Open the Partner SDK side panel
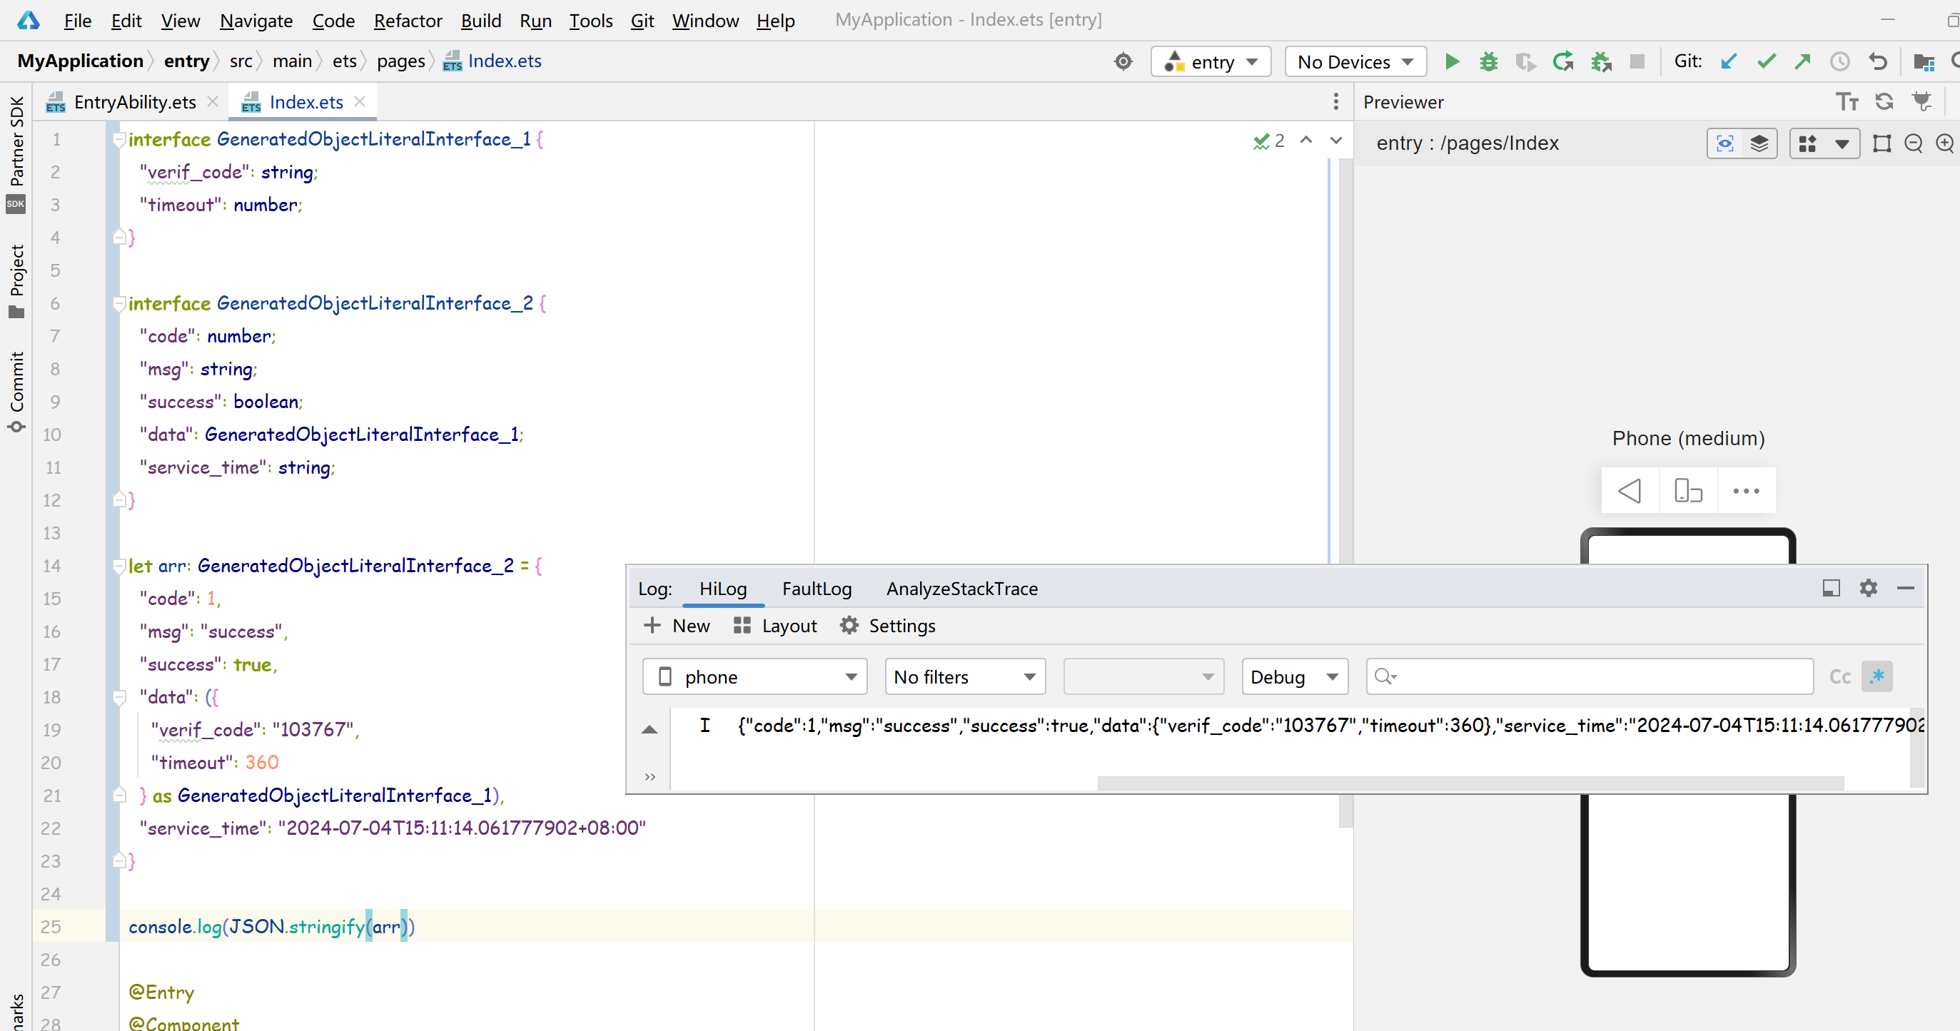1960x1031 pixels. pos(16,153)
